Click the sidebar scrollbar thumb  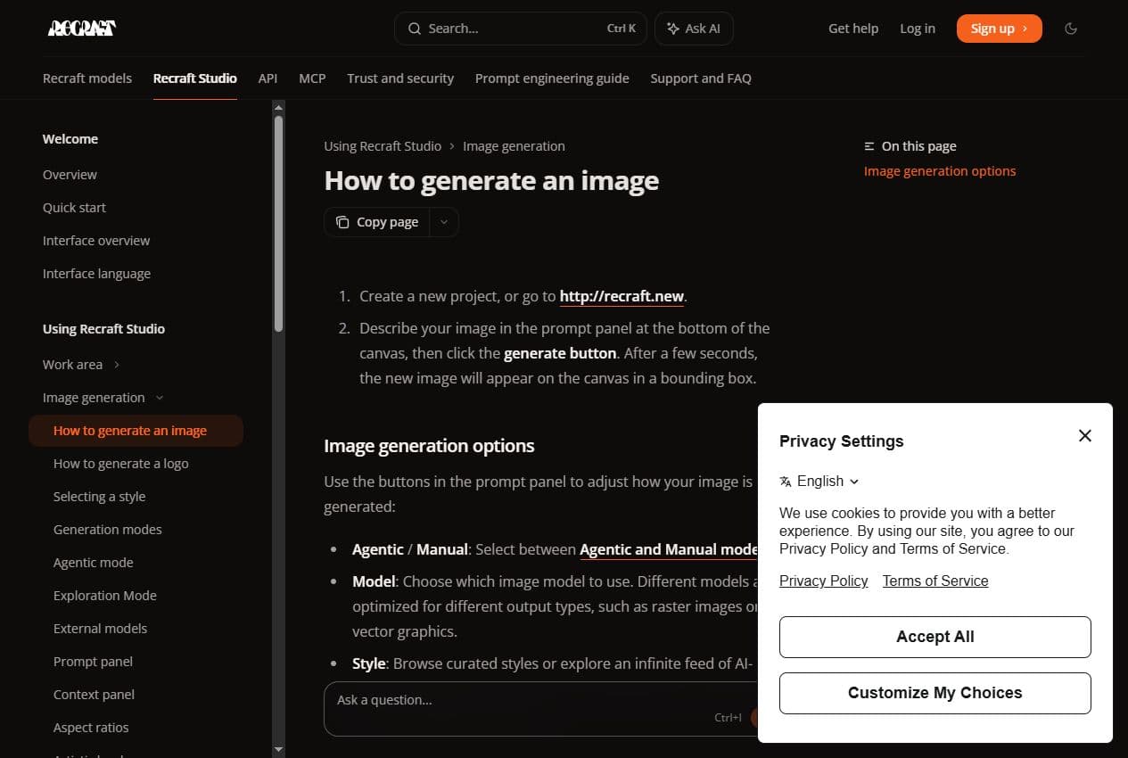(x=278, y=224)
